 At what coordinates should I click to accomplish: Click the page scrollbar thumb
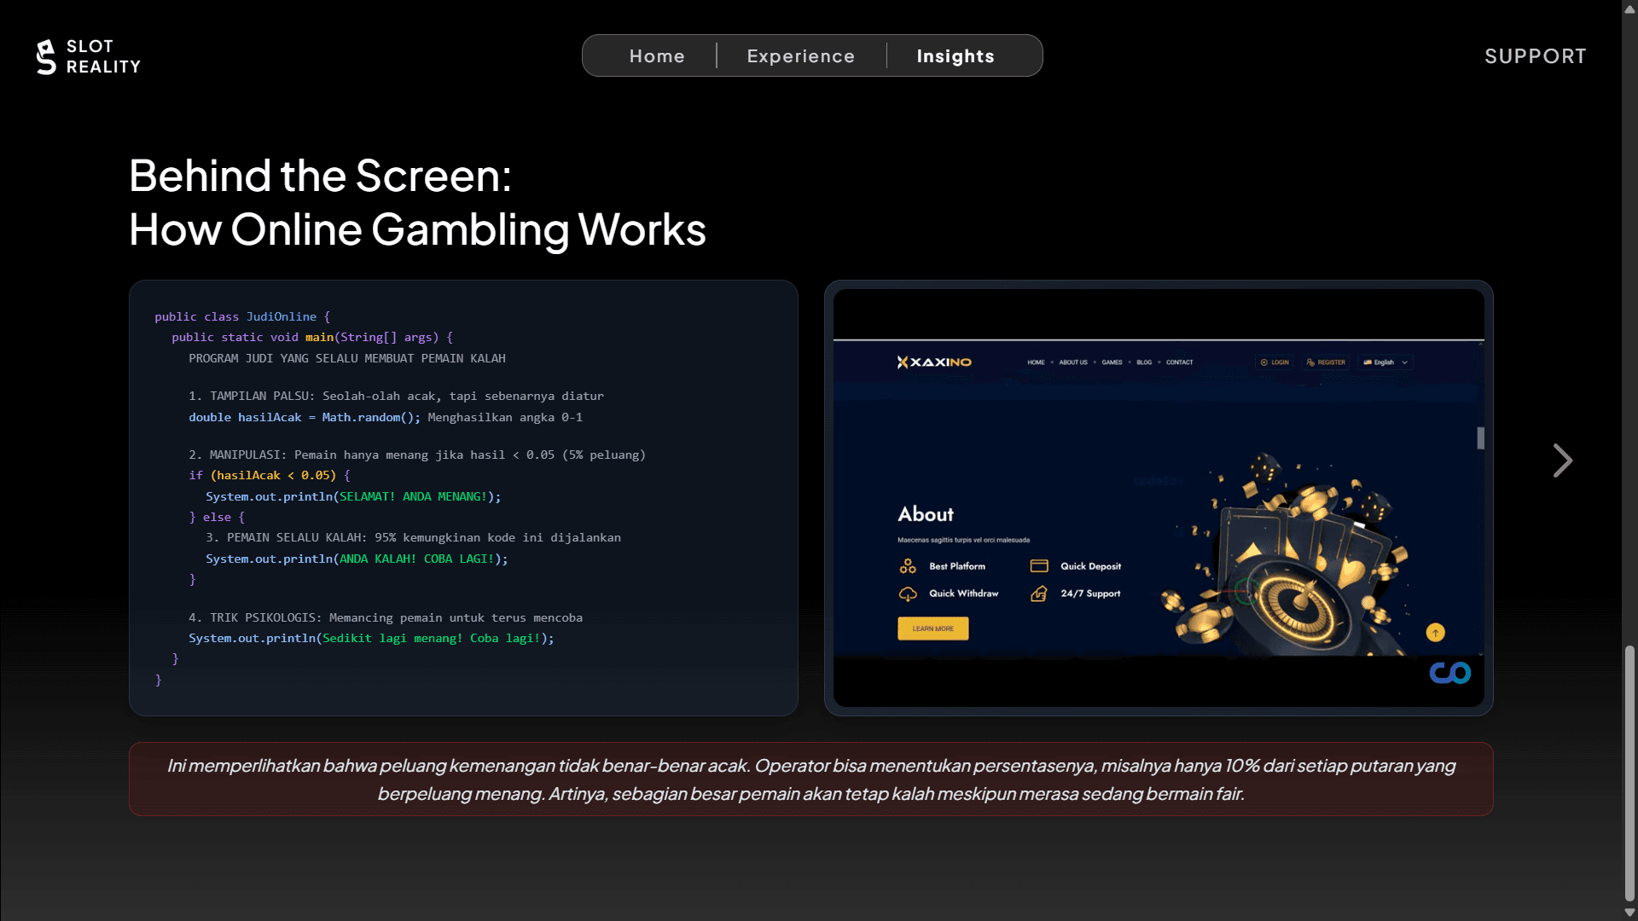(1629, 773)
